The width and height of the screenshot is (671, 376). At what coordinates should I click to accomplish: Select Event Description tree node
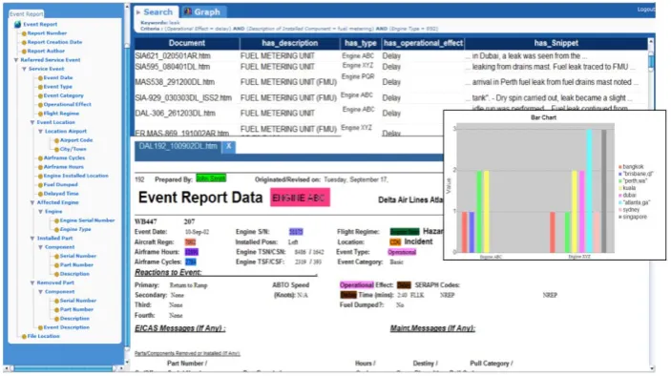(66, 327)
